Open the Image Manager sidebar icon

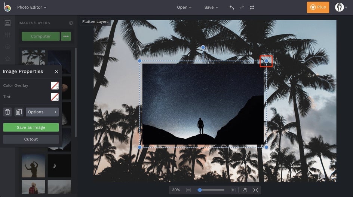[7, 23]
